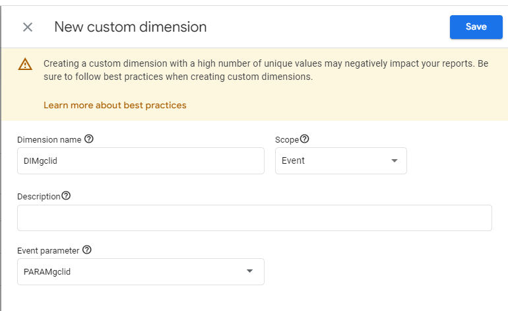Screen dimensions: 508x311
Task: Click the New custom dimension heading
Action: [130, 27]
